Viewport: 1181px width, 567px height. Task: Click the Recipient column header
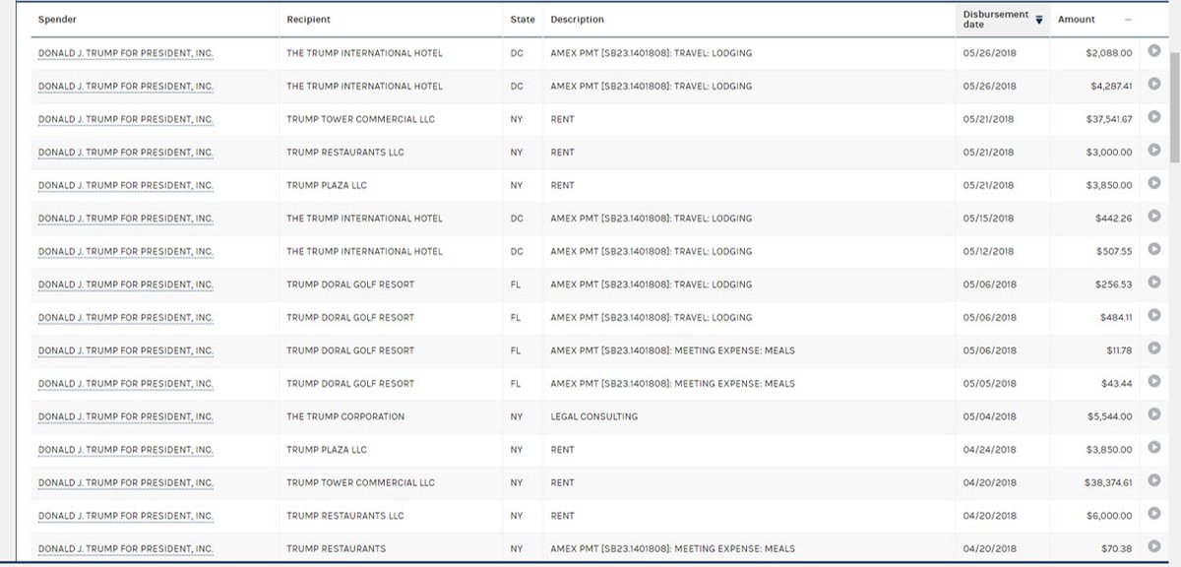[x=308, y=20]
